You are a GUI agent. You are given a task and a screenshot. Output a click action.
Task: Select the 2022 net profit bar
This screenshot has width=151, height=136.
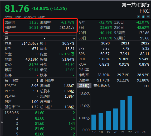tap(130, 113)
